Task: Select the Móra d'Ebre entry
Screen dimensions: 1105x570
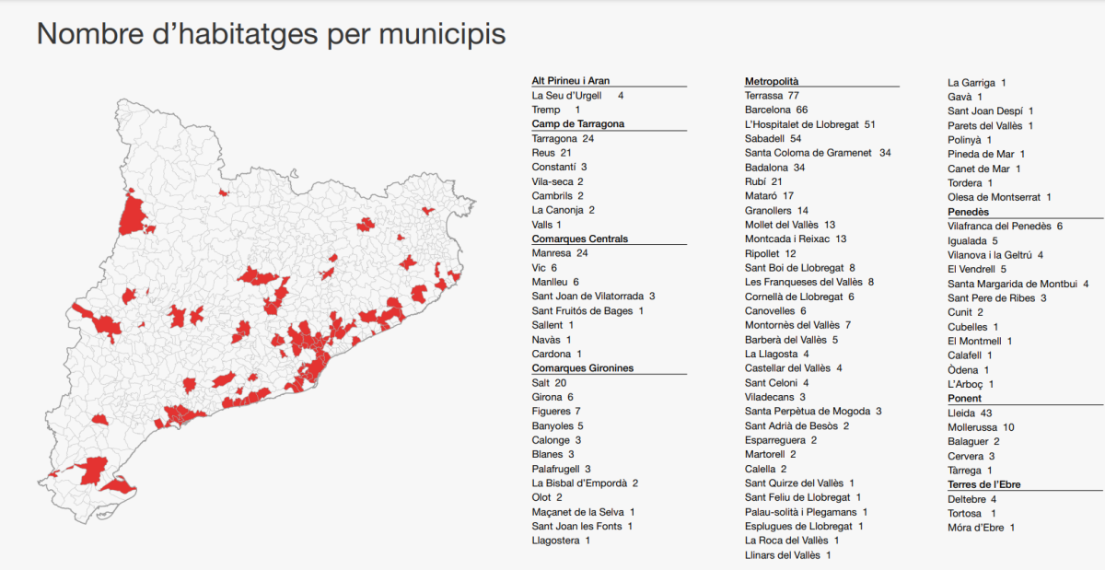Action: point(981,528)
